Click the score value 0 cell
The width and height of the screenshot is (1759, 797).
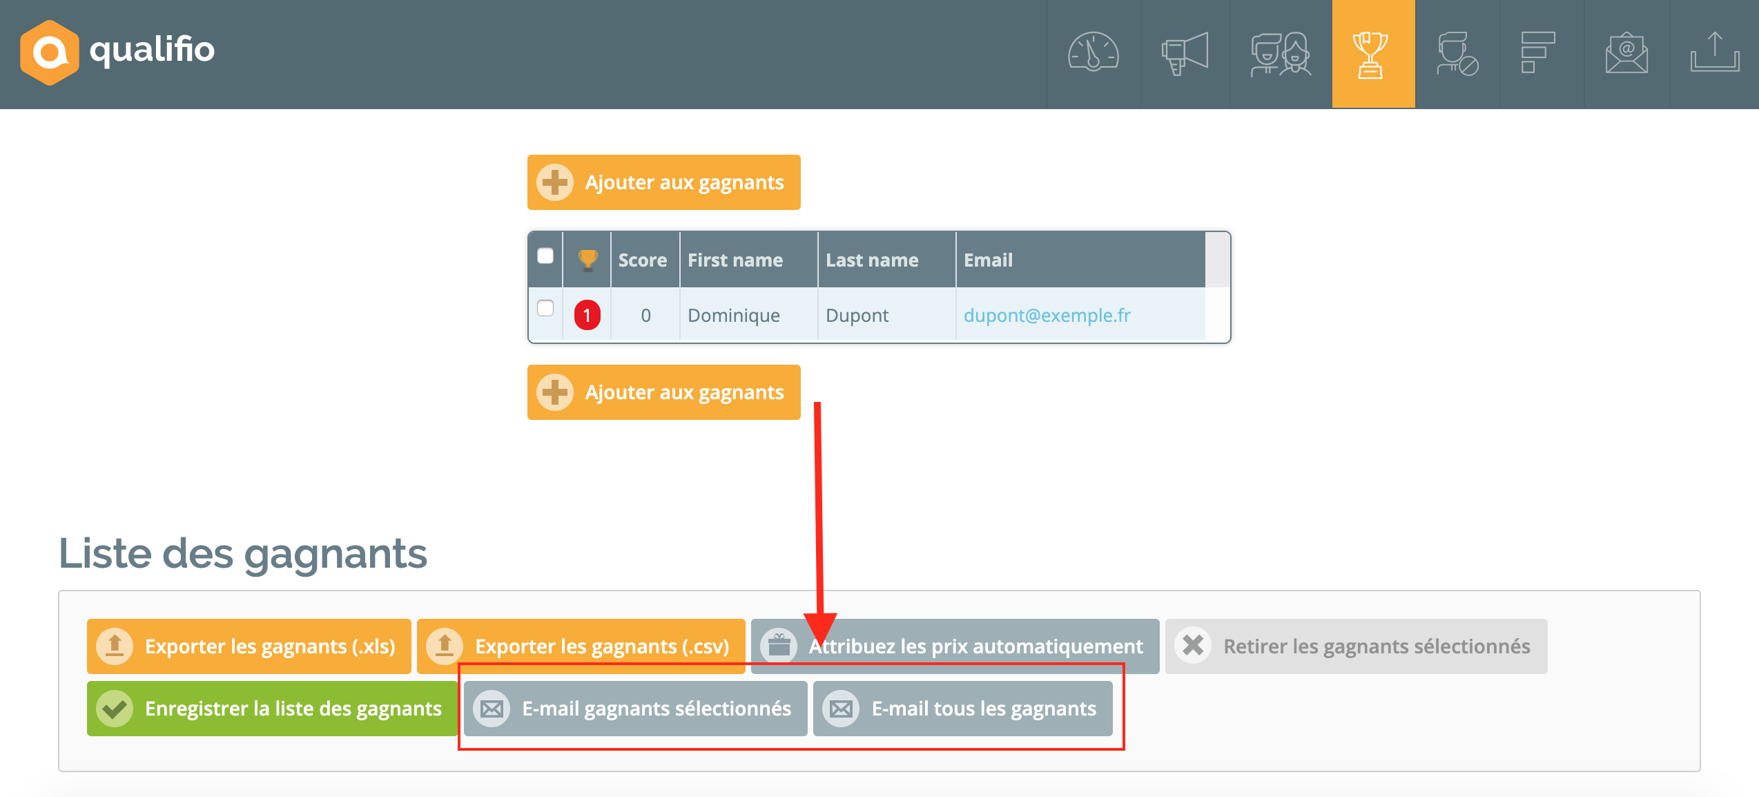click(x=645, y=315)
